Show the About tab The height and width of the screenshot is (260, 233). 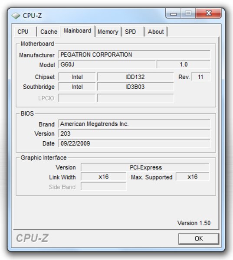[156, 32]
